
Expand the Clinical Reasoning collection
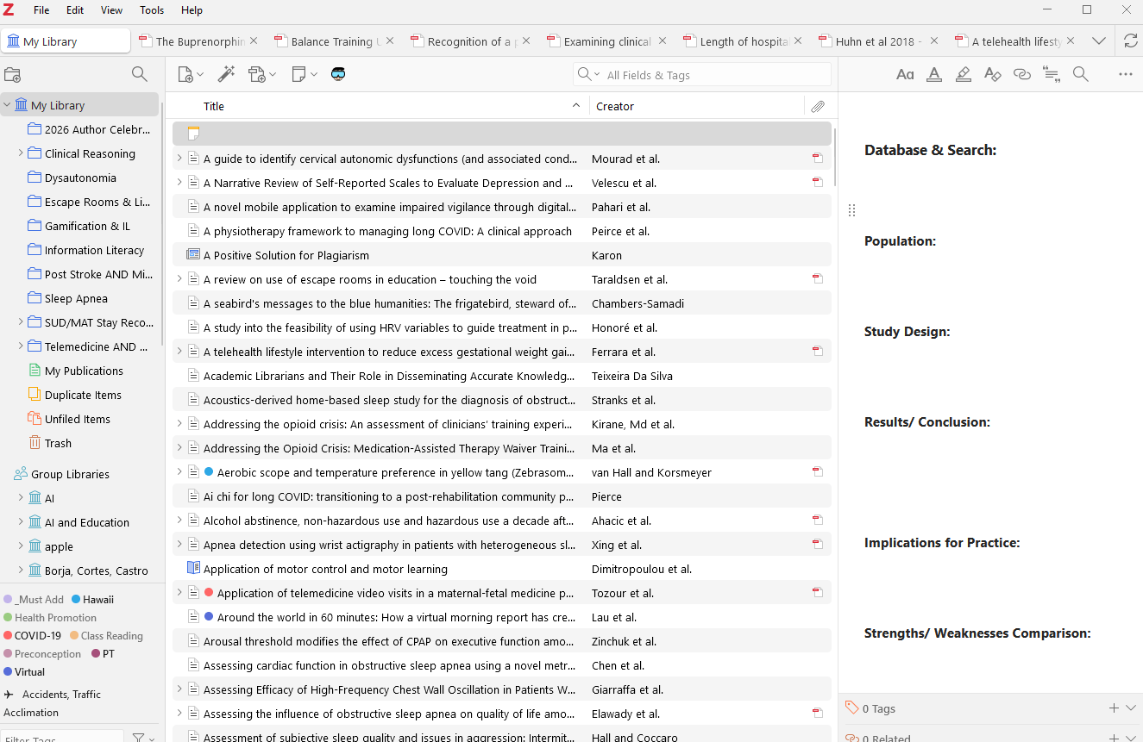(x=21, y=153)
